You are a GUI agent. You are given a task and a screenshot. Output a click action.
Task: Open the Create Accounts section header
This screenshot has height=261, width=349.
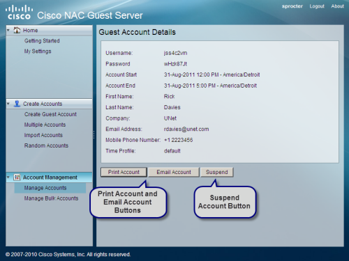pos(50,104)
